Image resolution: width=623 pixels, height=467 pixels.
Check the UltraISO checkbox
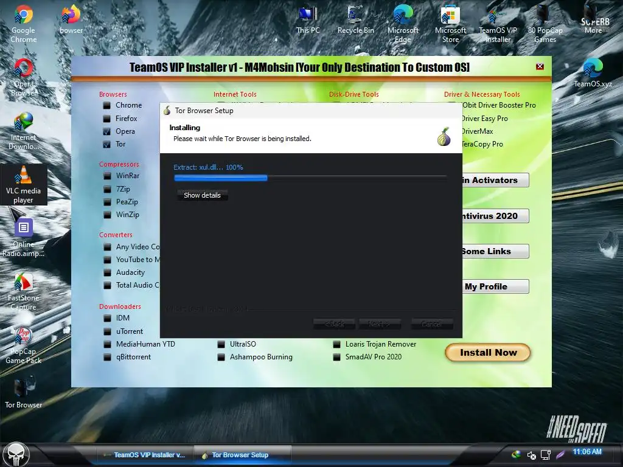pyautogui.click(x=221, y=344)
